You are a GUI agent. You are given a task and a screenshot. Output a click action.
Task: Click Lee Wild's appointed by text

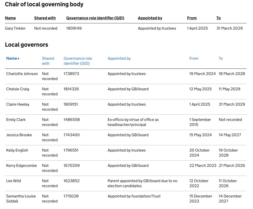[143, 183]
